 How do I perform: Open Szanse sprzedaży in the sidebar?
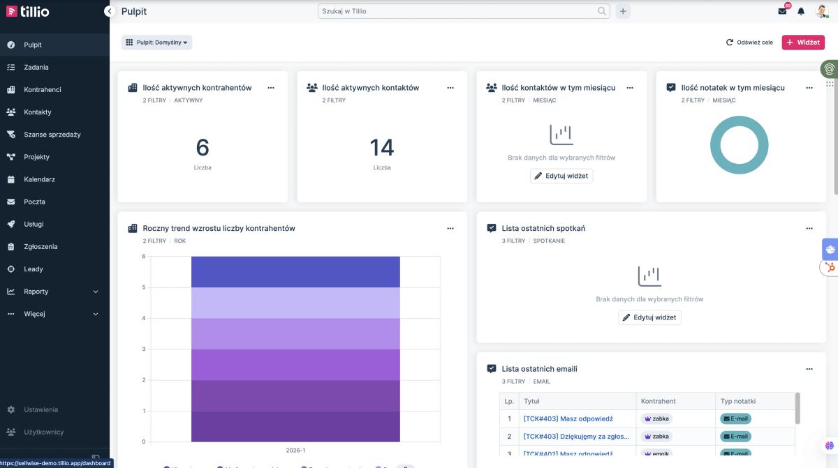click(x=54, y=134)
